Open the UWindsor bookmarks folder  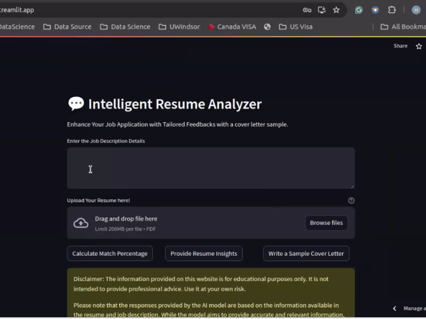pyautogui.click(x=185, y=27)
